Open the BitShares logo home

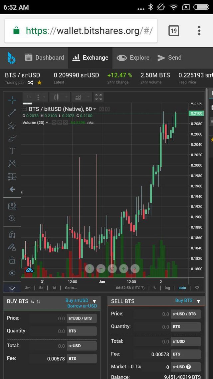(x=11, y=58)
